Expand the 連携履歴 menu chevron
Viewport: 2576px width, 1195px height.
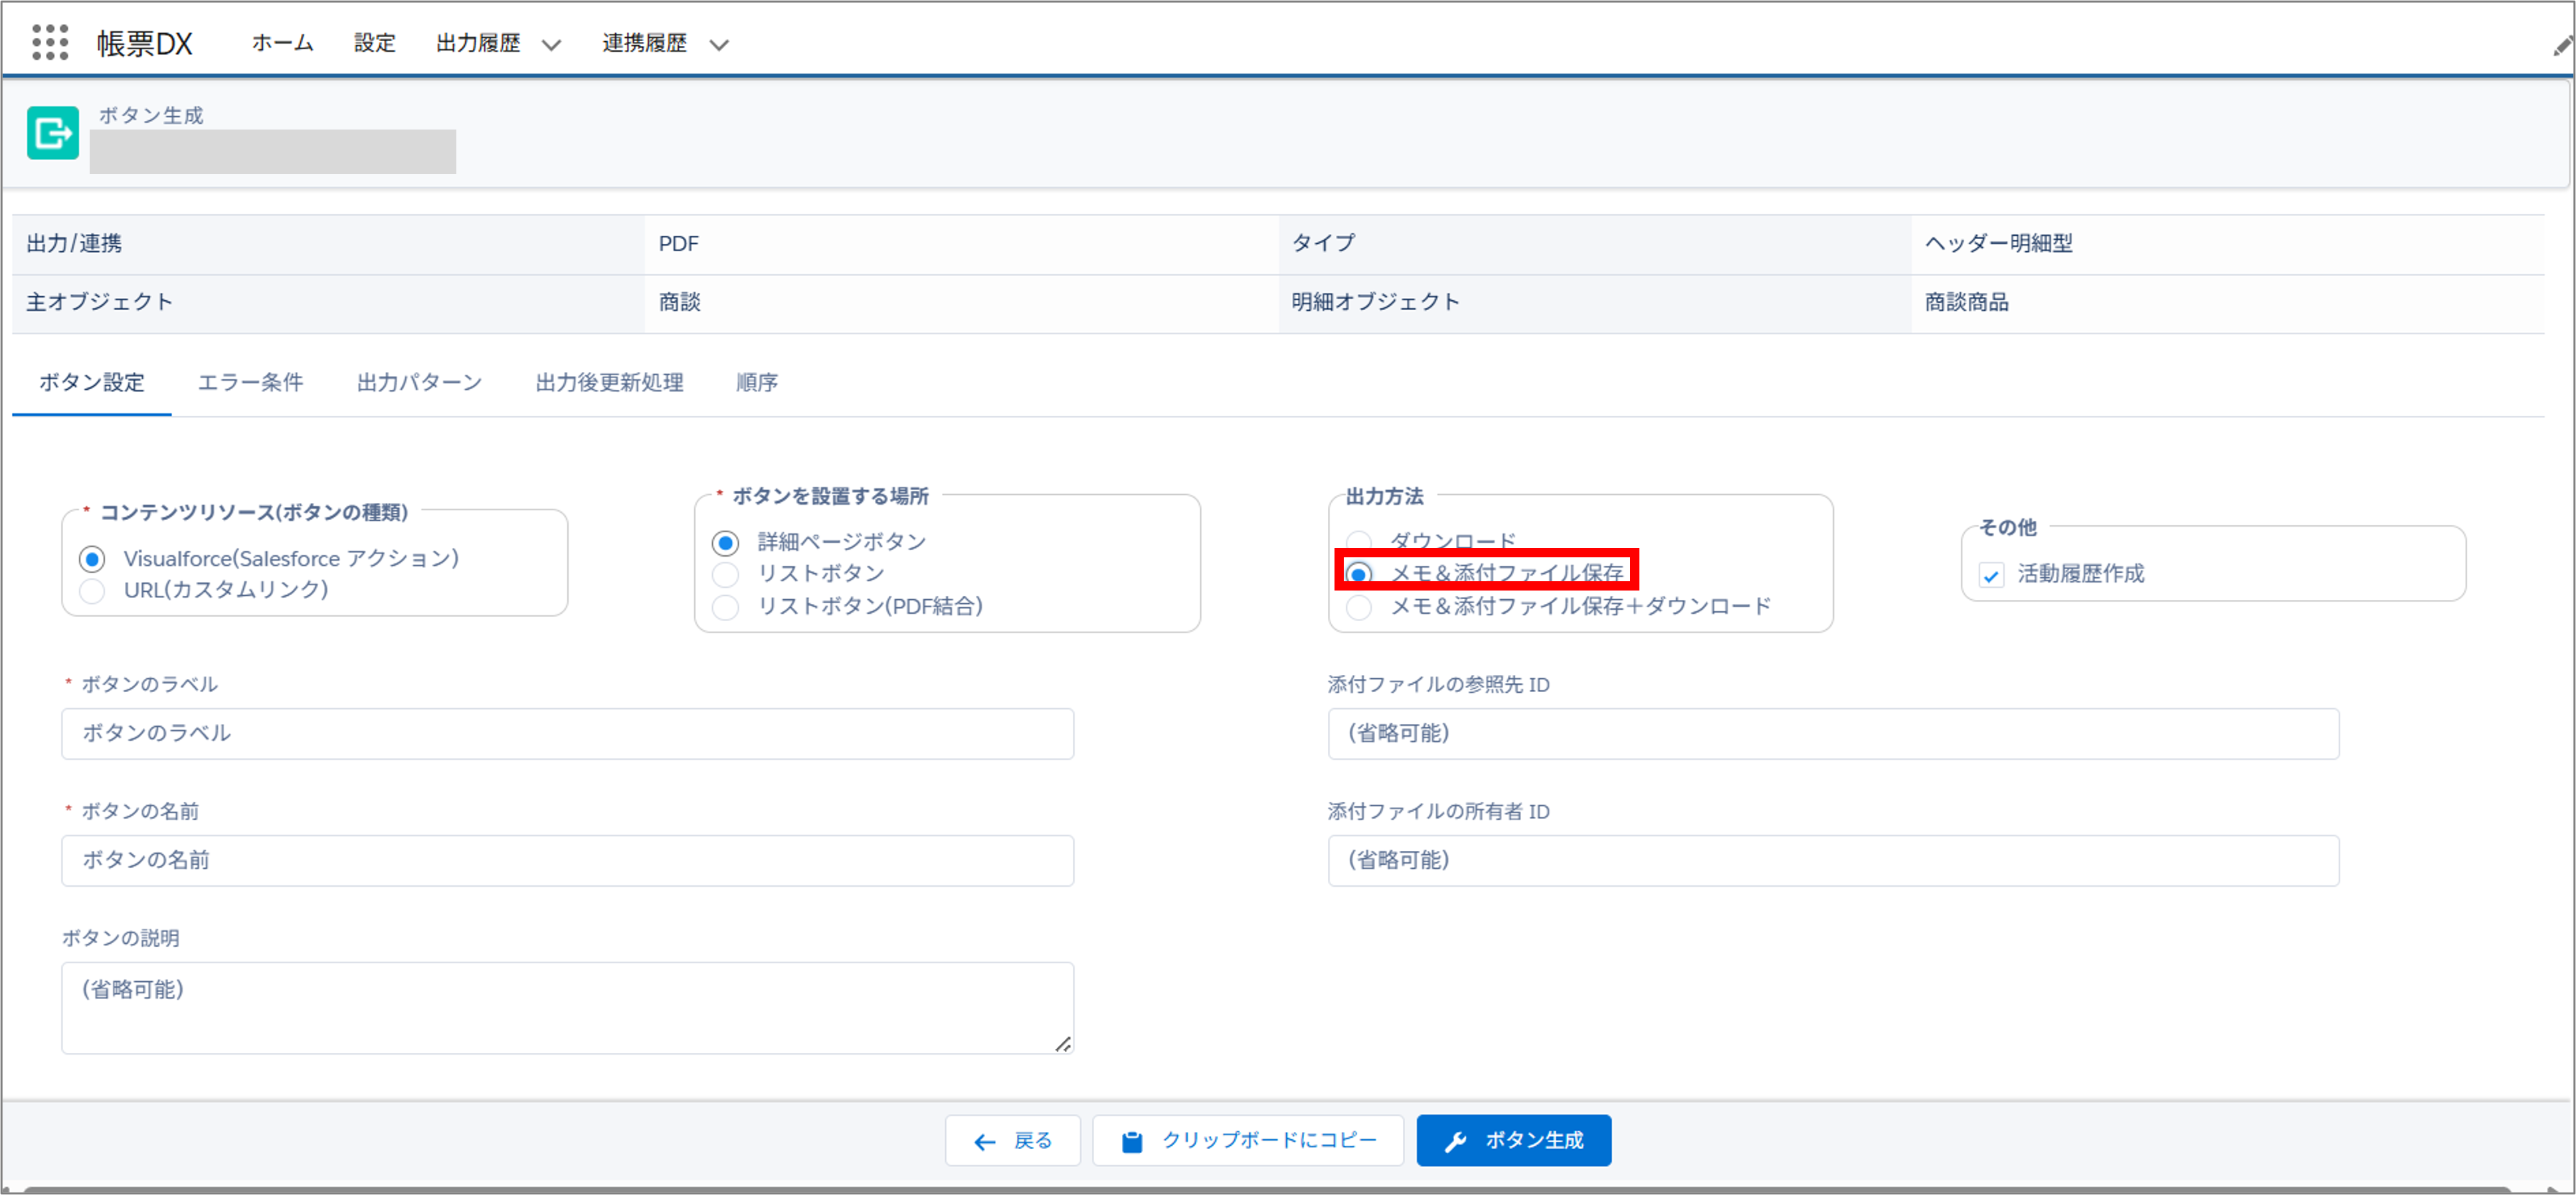click(x=717, y=45)
